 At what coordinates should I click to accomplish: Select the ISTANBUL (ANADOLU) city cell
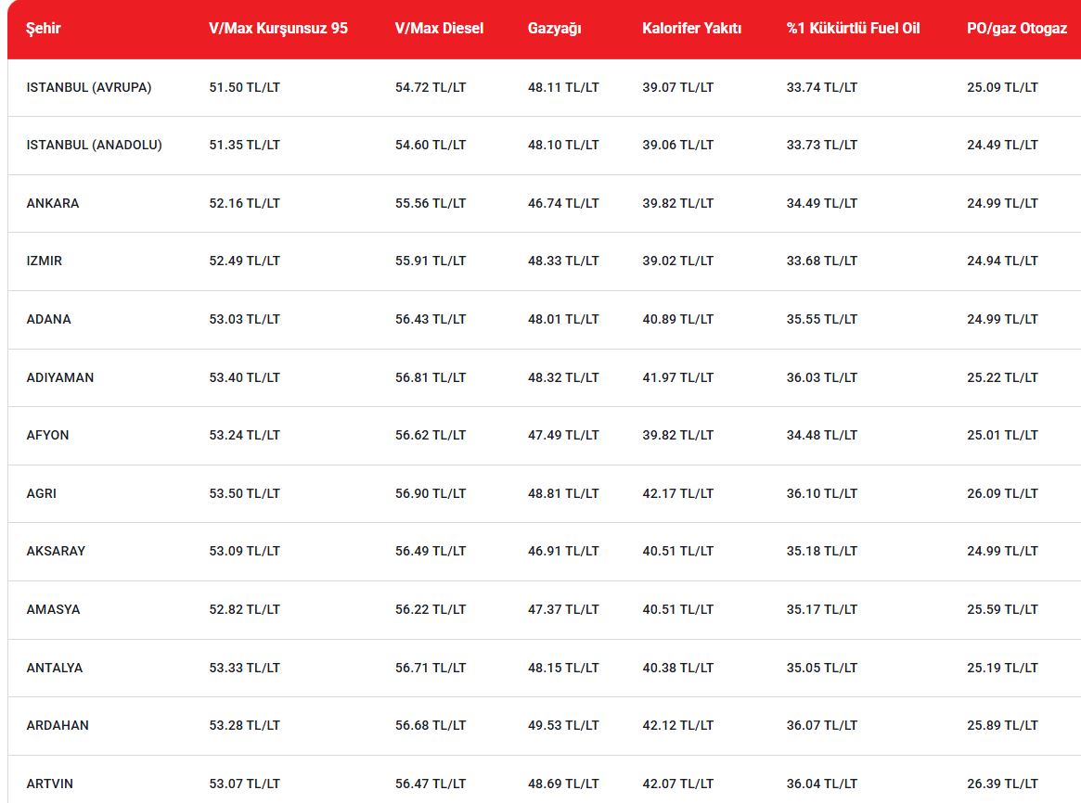click(95, 145)
